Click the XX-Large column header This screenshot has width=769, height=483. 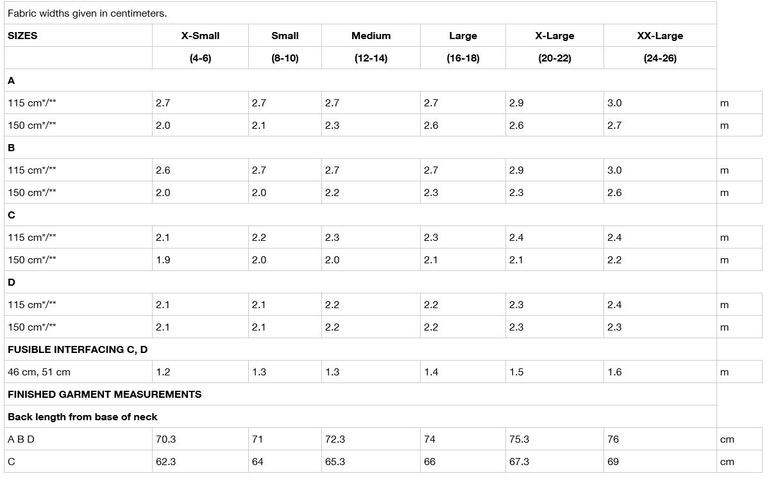click(660, 36)
